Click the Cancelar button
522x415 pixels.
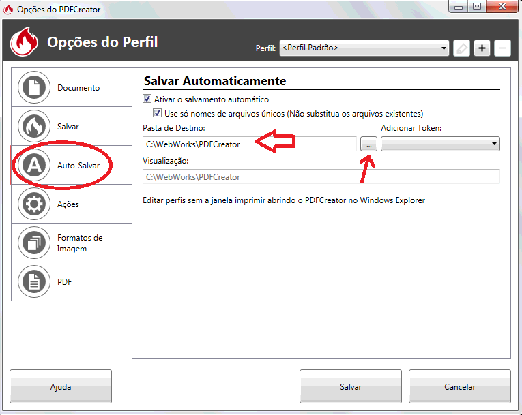[460, 386]
